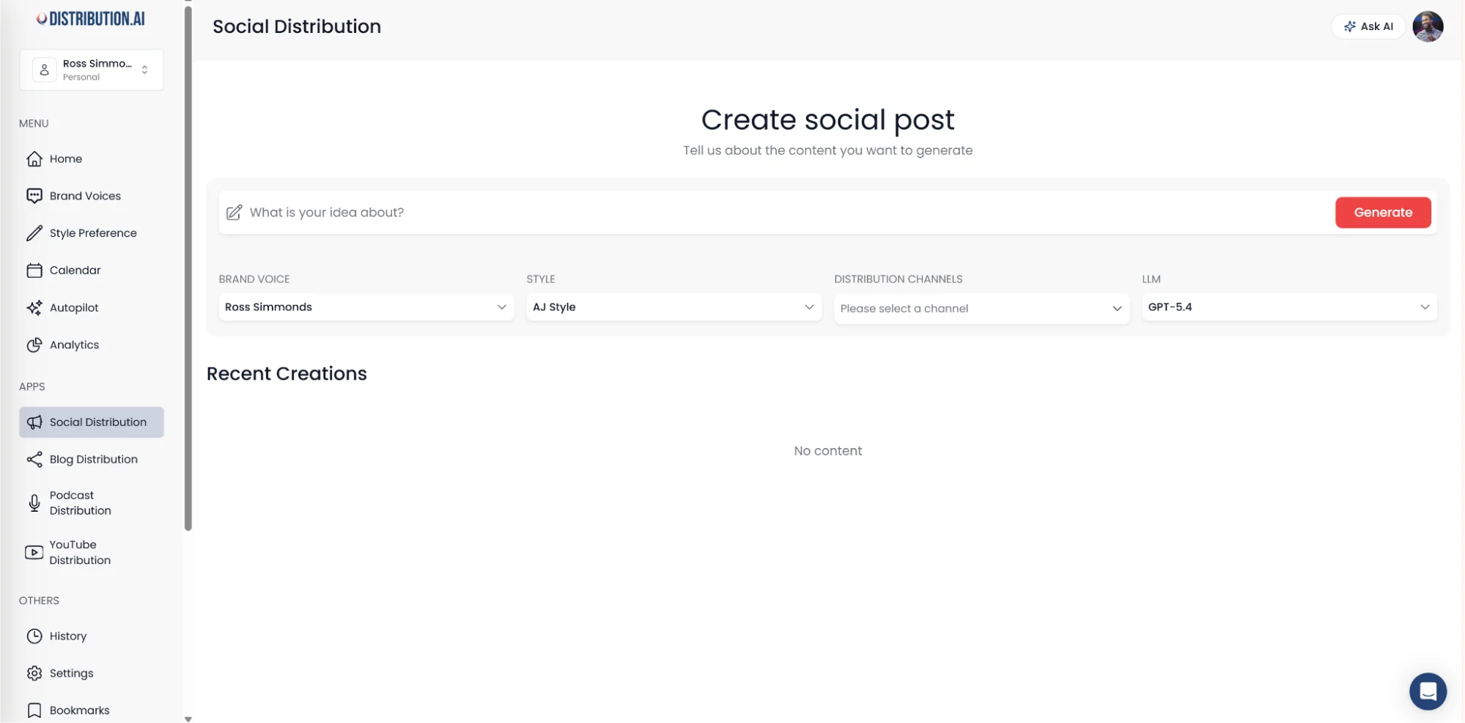Navigate to Analytics menu item
Screen dimensions: 1465x723
point(92,345)
